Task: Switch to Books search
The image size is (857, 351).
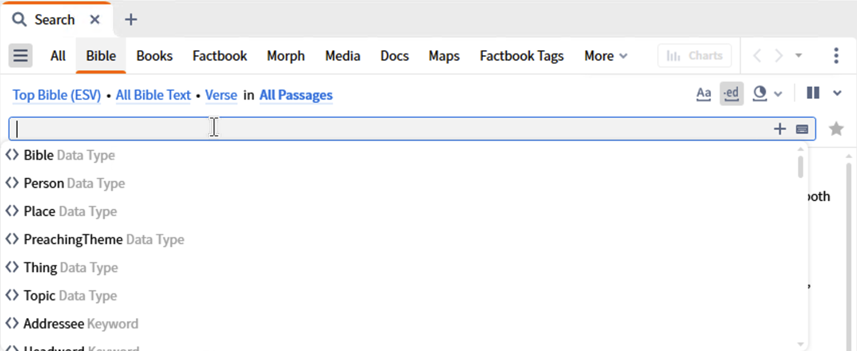Action: pyautogui.click(x=154, y=56)
